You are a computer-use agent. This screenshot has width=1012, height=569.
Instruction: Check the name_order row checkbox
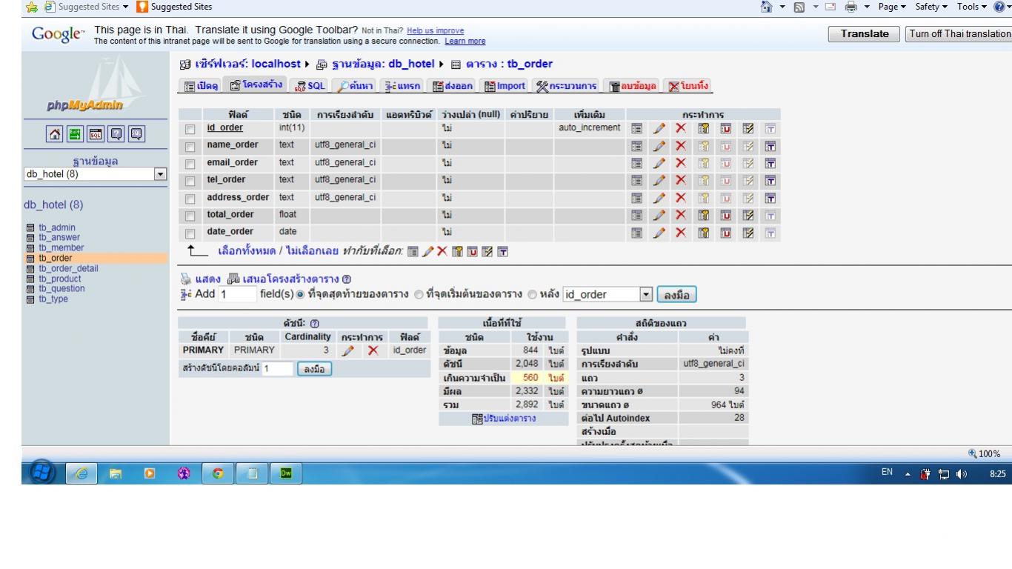(x=190, y=145)
